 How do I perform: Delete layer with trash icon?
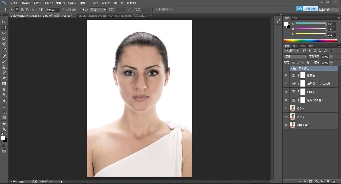(x=334, y=181)
